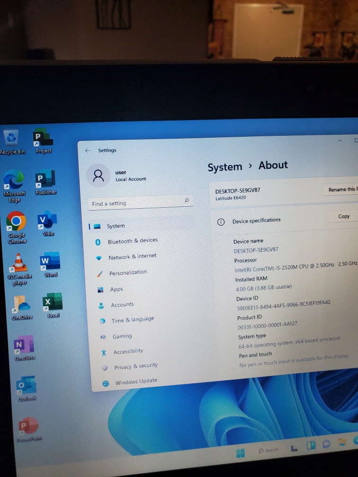358x477 pixels.
Task: Open the OneNote desktop icon
Action: [24, 345]
